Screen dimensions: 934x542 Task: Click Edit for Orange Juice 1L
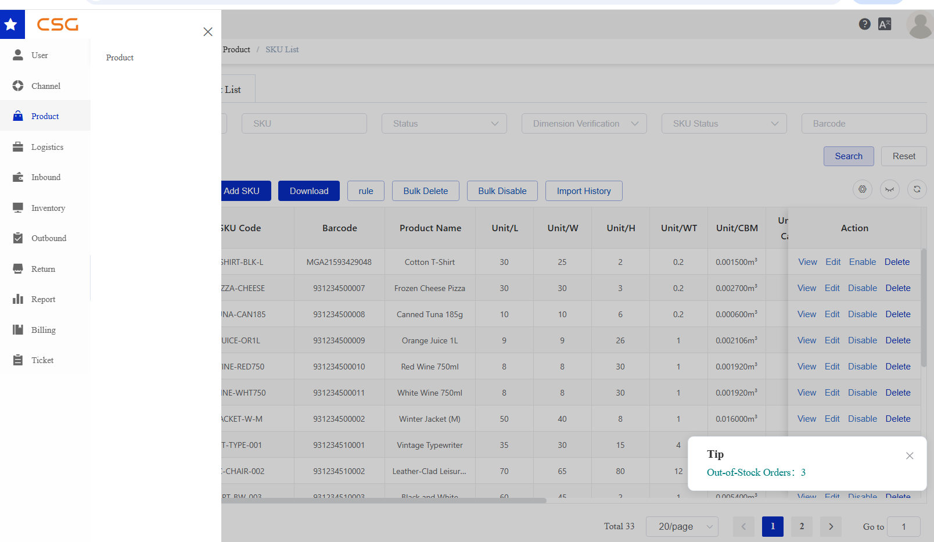pyautogui.click(x=832, y=340)
